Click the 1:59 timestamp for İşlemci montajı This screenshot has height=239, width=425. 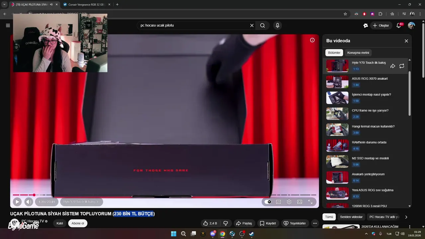click(x=356, y=101)
